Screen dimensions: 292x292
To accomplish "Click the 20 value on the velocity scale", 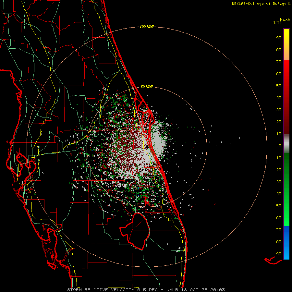I will 279,122.
